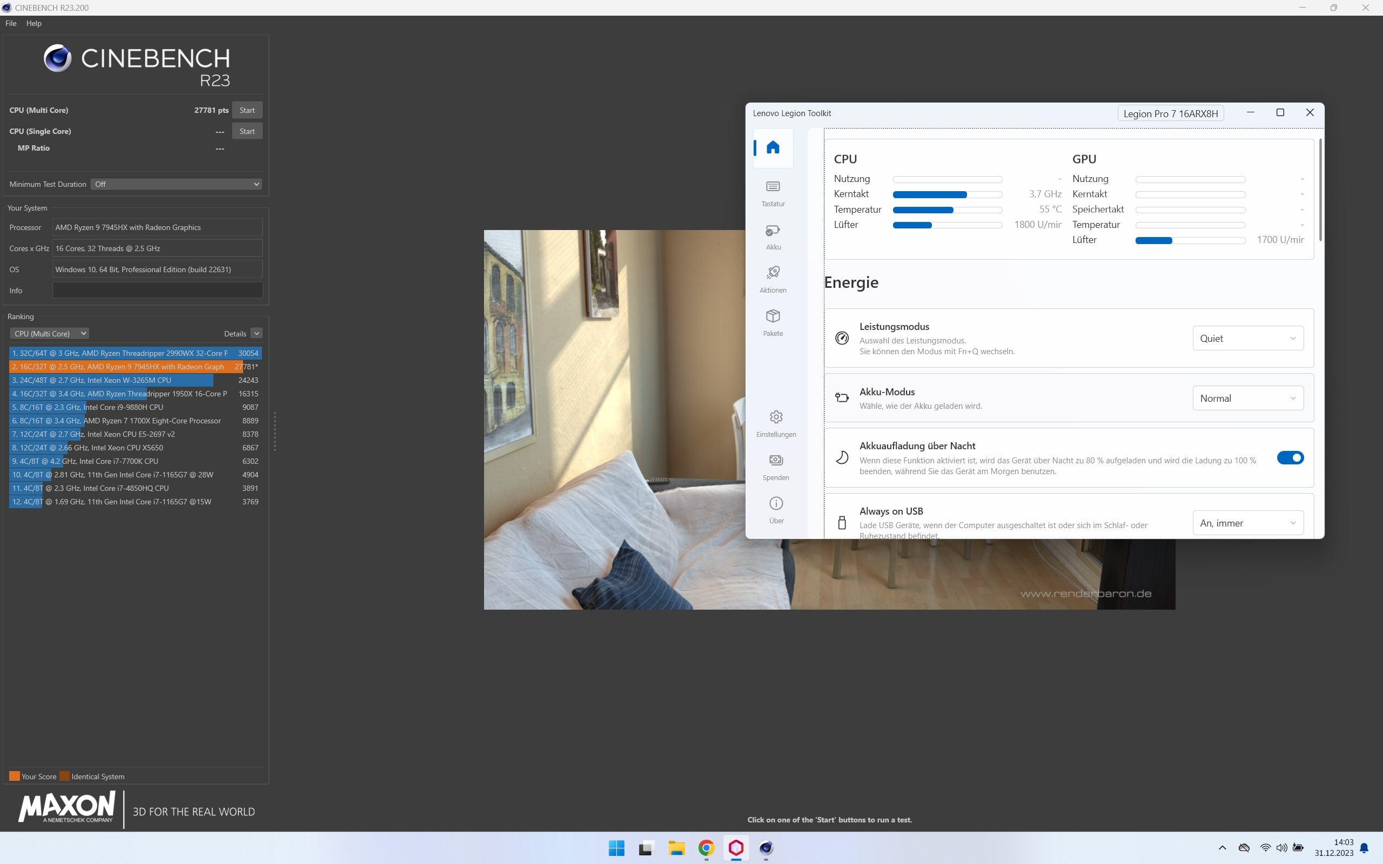
Task: Click the OS Windows 10 value field
Action: (x=158, y=269)
